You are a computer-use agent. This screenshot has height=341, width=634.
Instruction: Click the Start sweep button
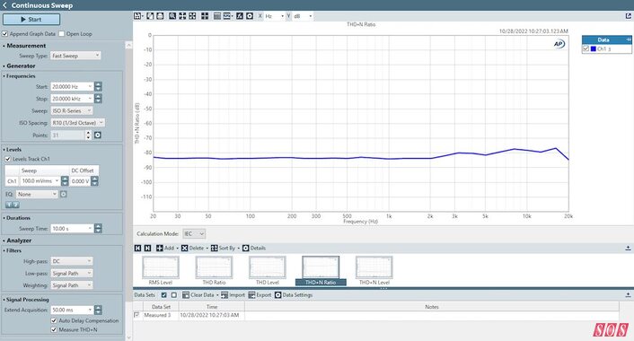tap(31, 19)
